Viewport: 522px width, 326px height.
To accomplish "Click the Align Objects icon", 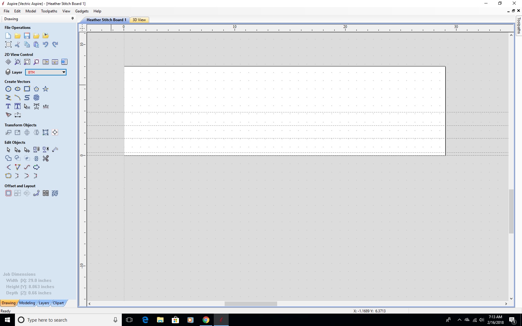I will pos(55,133).
